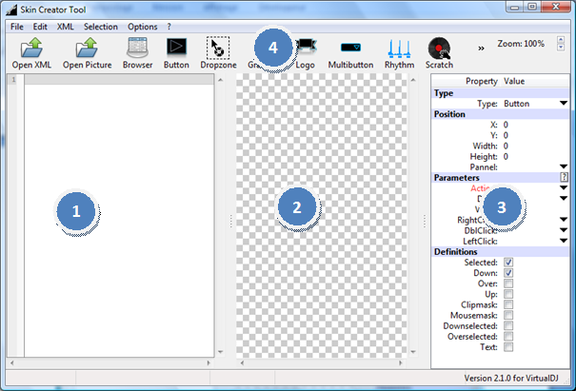Enable the Mousemask checkbox
This screenshot has width=576, height=391.
tap(508, 316)
